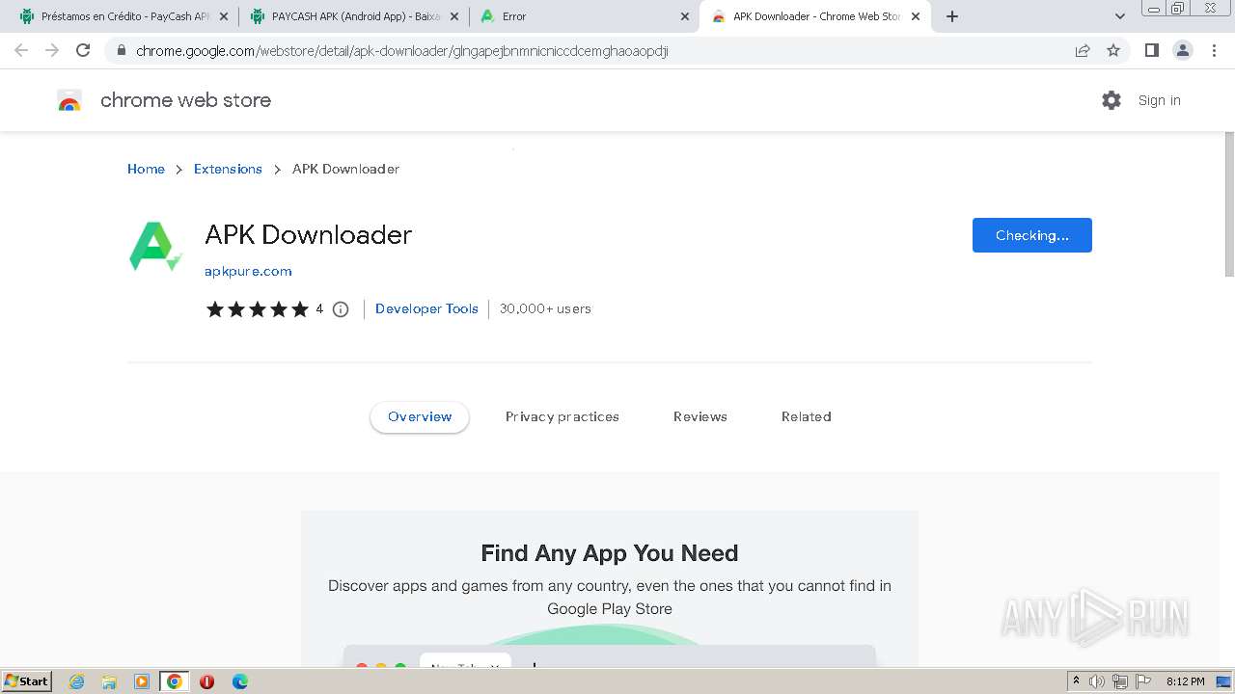Open the Windows Start menu
This screenshot has height=694, width=1235.
click(26, 681)
